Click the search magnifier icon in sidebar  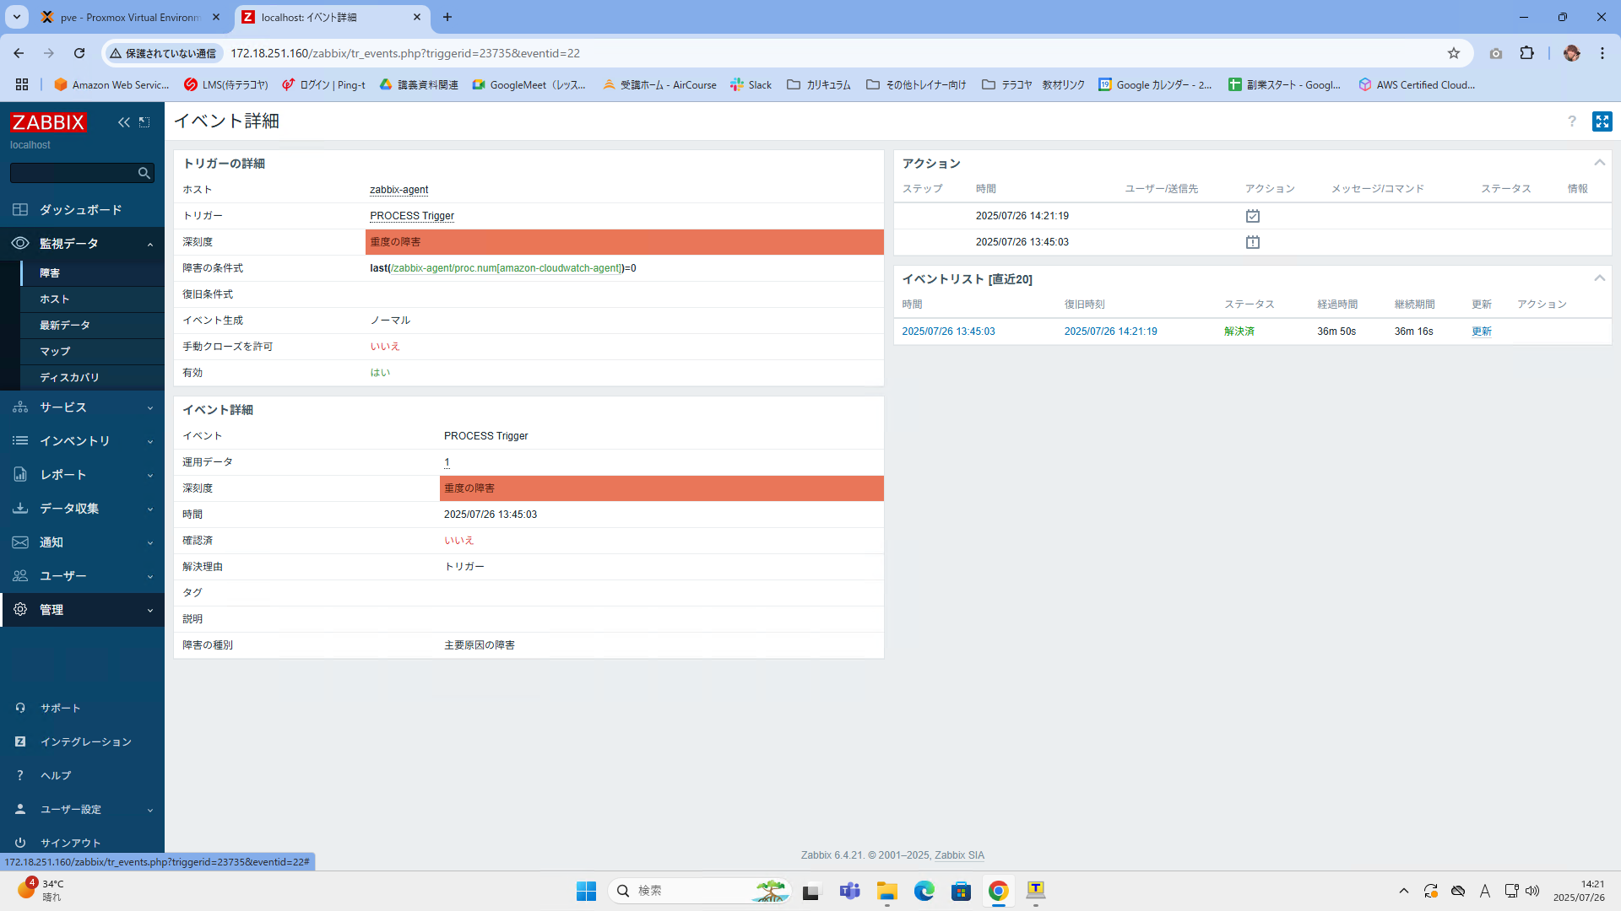[x=144, y=173]
